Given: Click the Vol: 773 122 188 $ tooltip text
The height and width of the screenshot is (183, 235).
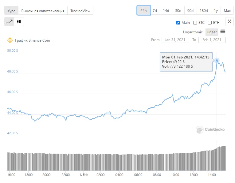Looking at the screenshot, I should [178, 66].
